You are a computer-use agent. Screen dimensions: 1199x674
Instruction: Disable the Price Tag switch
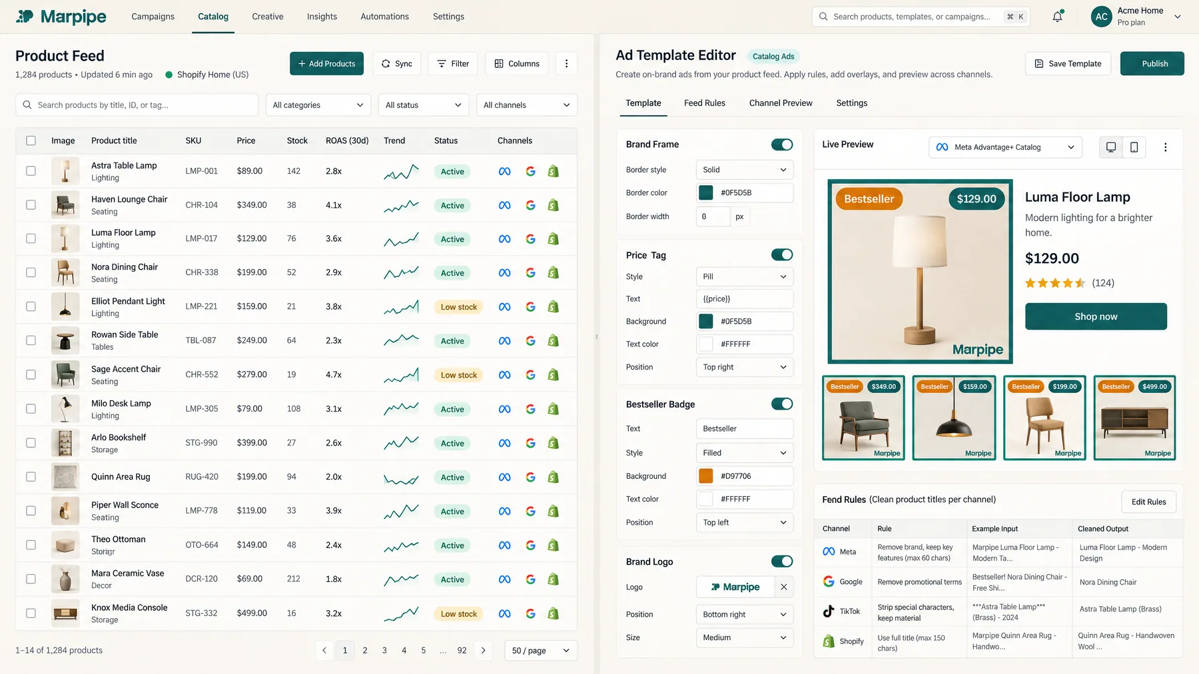pos(782,255)
